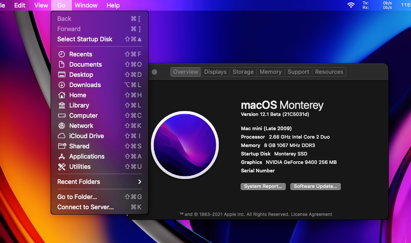
Task: Click the 2.66 GHz Intel Core 2 Duo value
Action: [x=299, y=137]
